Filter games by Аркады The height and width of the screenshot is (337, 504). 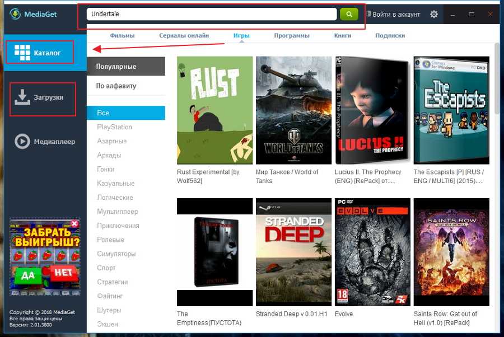(x=109, y=155)
